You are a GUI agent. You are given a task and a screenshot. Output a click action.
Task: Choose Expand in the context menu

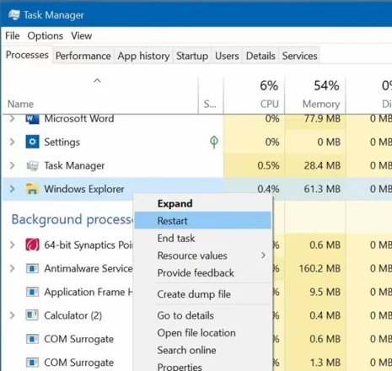203,203
